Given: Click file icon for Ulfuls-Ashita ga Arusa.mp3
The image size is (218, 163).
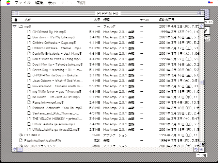Looking at the screenshot, I should tap(29, 124).
